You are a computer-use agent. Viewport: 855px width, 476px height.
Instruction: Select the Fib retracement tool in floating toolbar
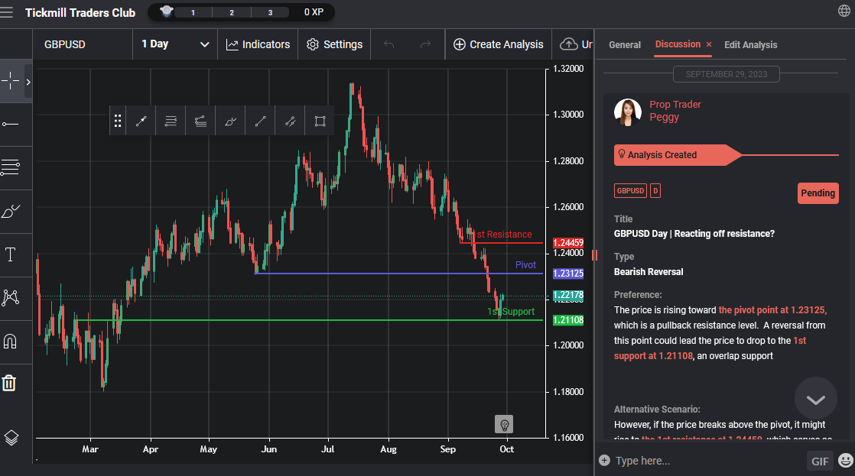(171, 121)
